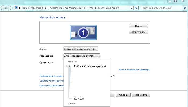Click the 'Применить' button
Image resolution: width=188 pixels, height=107 pixels.
[x=141, y=95]
